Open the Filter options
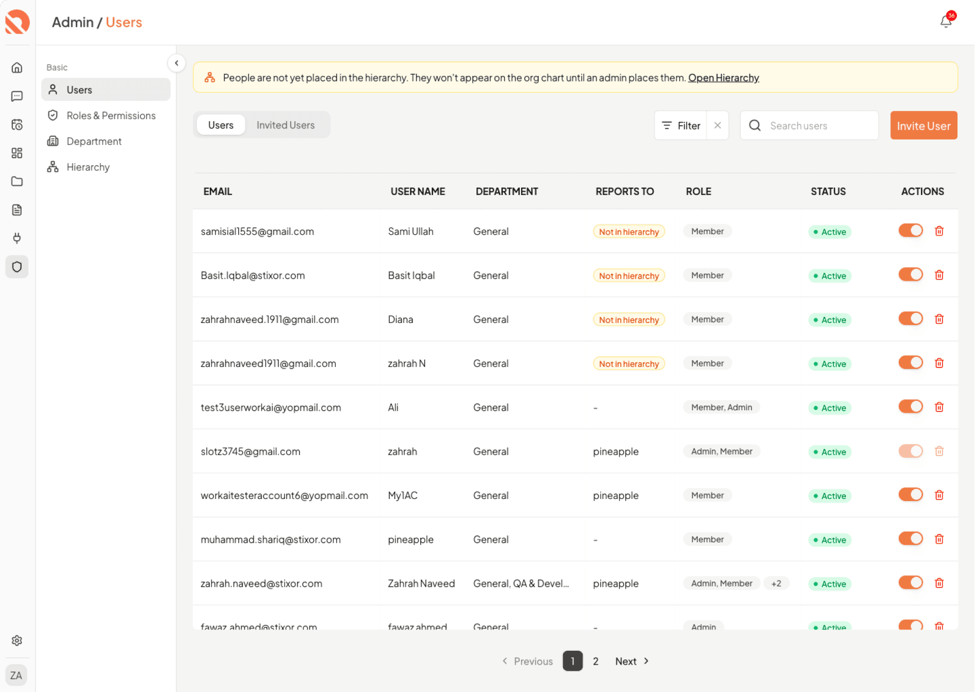Image resolution: width=975 pixels, height=692 pixels. click(681, 125)
